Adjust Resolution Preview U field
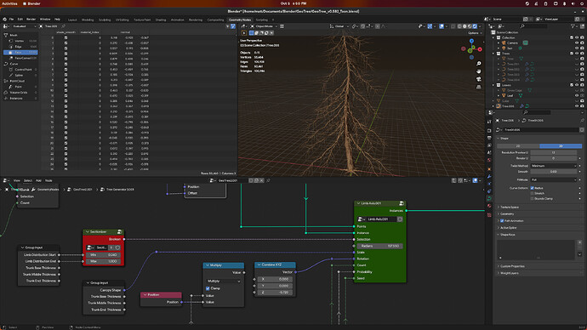Screen dimensions: 587x330 pos(553,152)
